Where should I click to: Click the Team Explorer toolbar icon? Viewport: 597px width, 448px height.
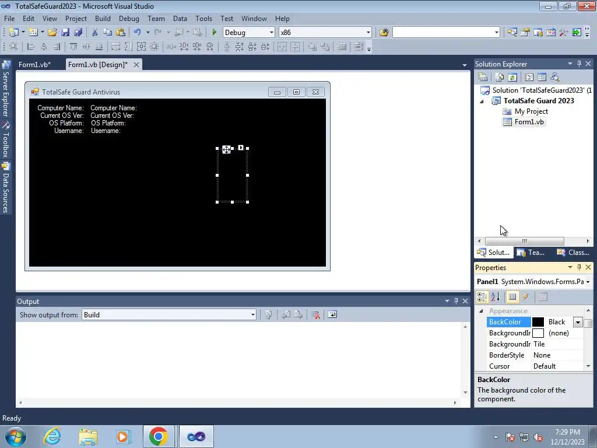[x=538, y=33]
